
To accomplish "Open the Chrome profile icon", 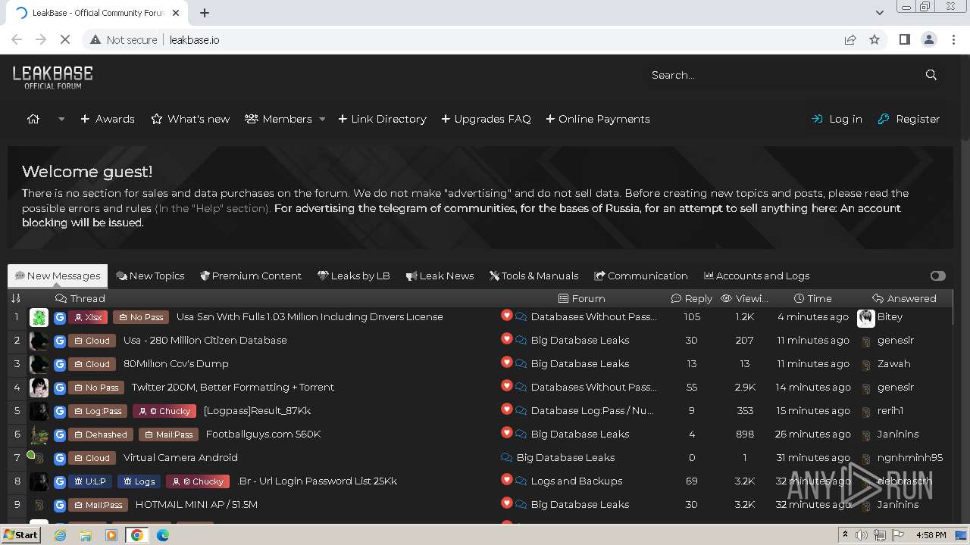I will [928, 39].
